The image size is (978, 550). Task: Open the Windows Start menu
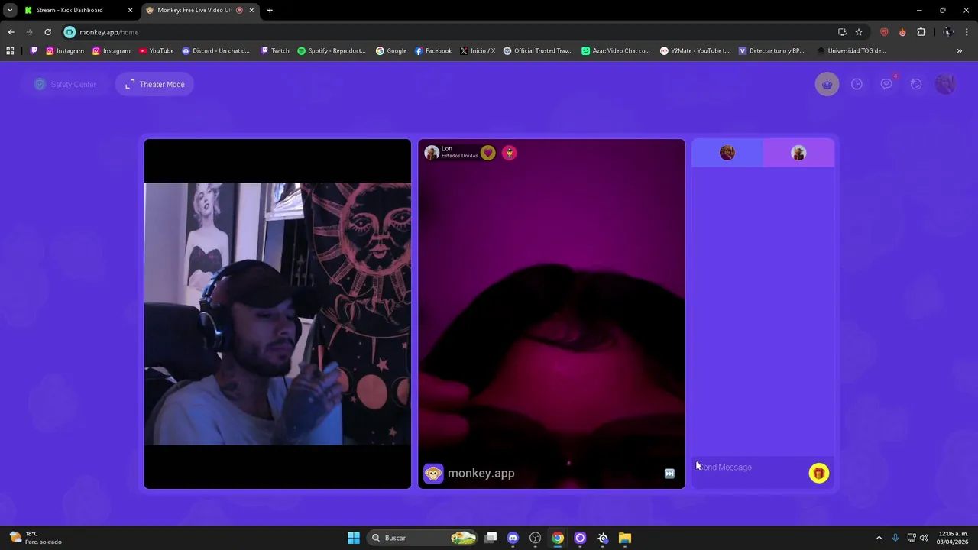[x=353, y=538]
